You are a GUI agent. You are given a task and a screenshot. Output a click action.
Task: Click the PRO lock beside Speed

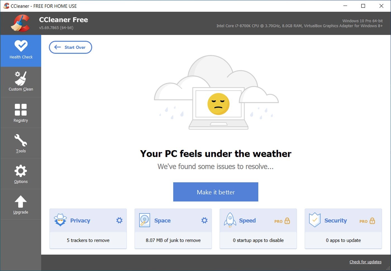pos(287,221)
